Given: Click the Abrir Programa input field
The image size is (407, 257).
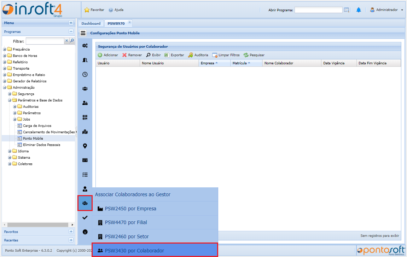Looking at the screenshot, I should click(x=318, y=10).
